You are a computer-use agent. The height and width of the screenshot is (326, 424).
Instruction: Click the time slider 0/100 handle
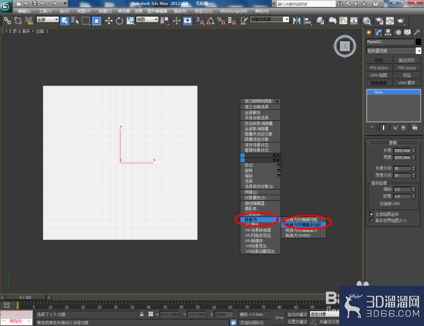(25, 297)
